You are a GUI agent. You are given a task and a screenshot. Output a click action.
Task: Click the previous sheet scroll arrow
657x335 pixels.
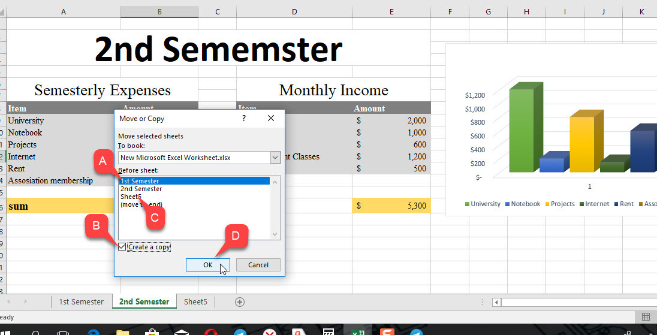click(8, 301)
